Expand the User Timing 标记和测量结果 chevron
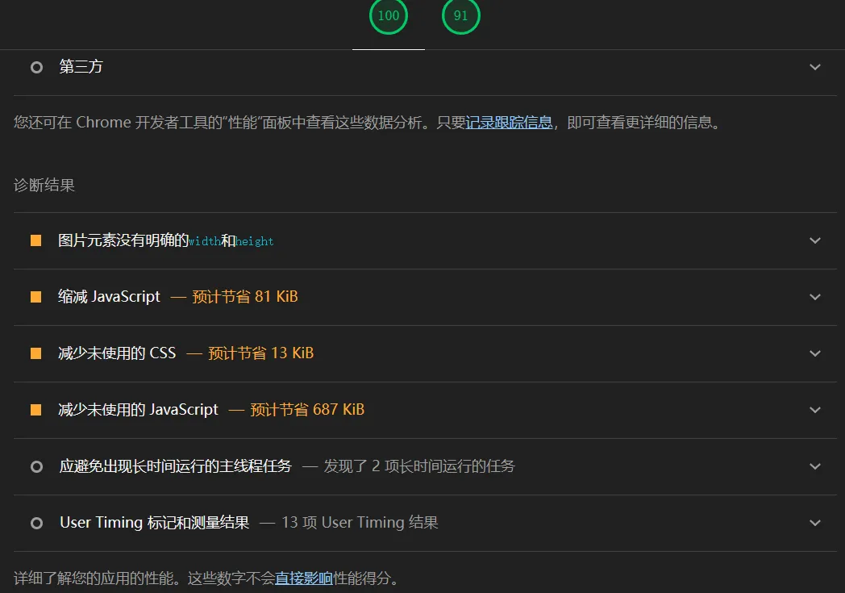The height and width of the screenshot is (593, 845). pos(815,523)
